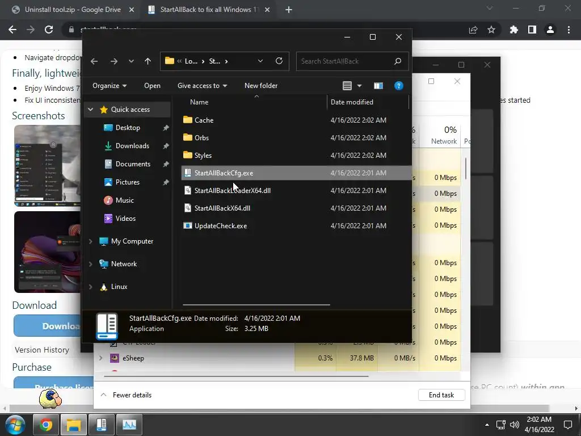Open the Organize menu
This screenshot has height=436, width=581.
pyautogui.click(x=110, y=86)
